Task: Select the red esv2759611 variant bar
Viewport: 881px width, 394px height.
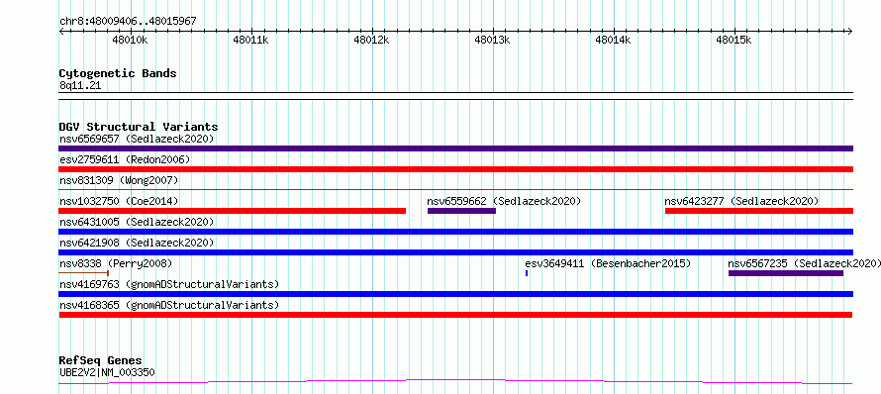Action: point(455,169)
